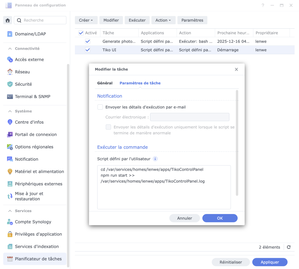Uncheck the Tiko UI task checkbox

tap(88, 50)
